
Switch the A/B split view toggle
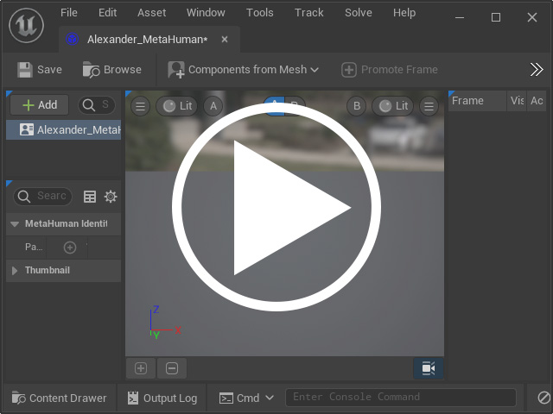click(284, 106)
